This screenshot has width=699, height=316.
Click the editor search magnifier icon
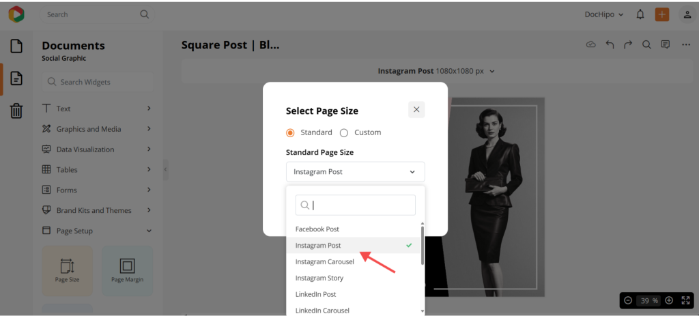click(x=646, y=44)
